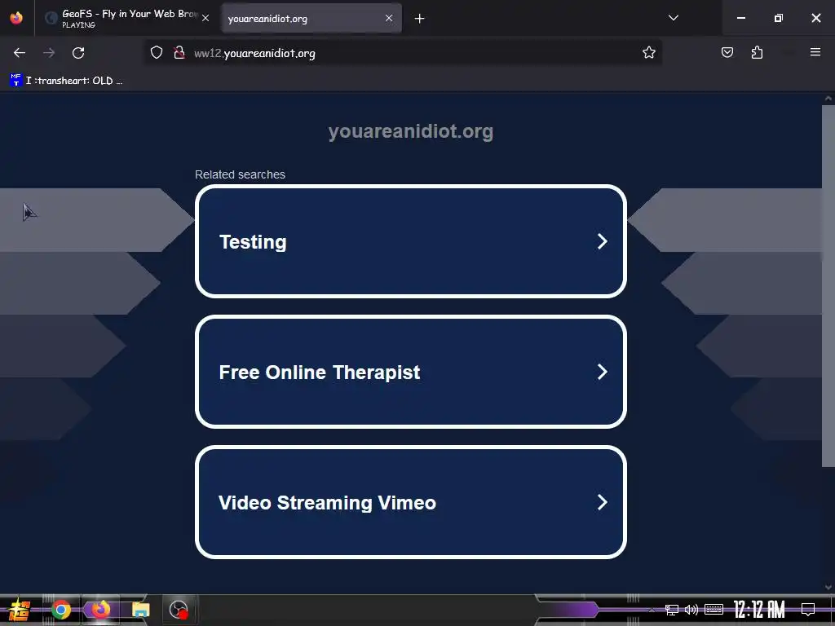Save page to Pocket
Viewport: 835px width, 626px height.
tap(727, 52)
